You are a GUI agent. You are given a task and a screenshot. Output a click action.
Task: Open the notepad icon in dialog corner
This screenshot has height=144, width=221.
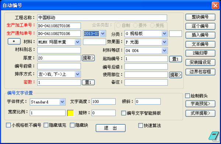pos(214,136)
